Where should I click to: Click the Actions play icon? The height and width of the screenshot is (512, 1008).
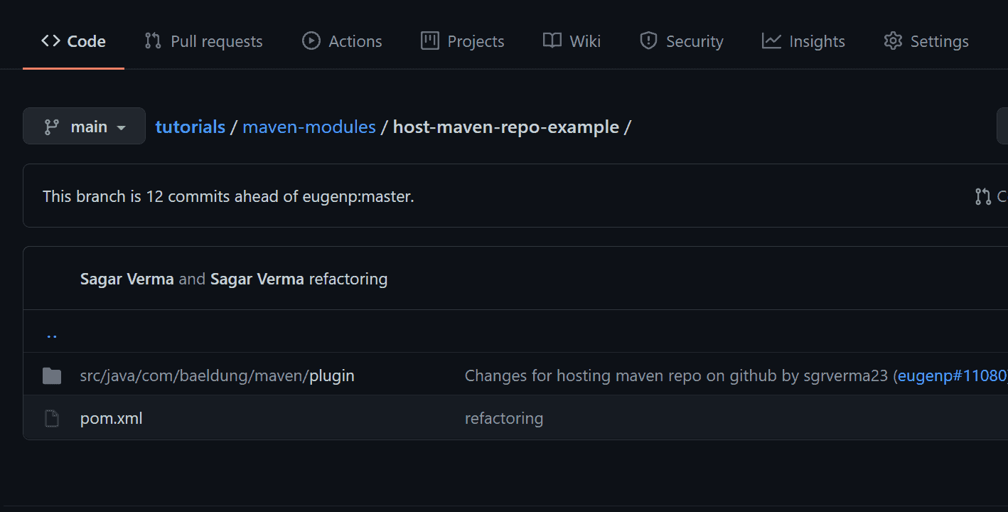(x=311, y=41)
